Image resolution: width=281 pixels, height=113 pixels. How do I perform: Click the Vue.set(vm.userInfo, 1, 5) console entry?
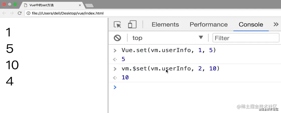(x=169, y=50)
